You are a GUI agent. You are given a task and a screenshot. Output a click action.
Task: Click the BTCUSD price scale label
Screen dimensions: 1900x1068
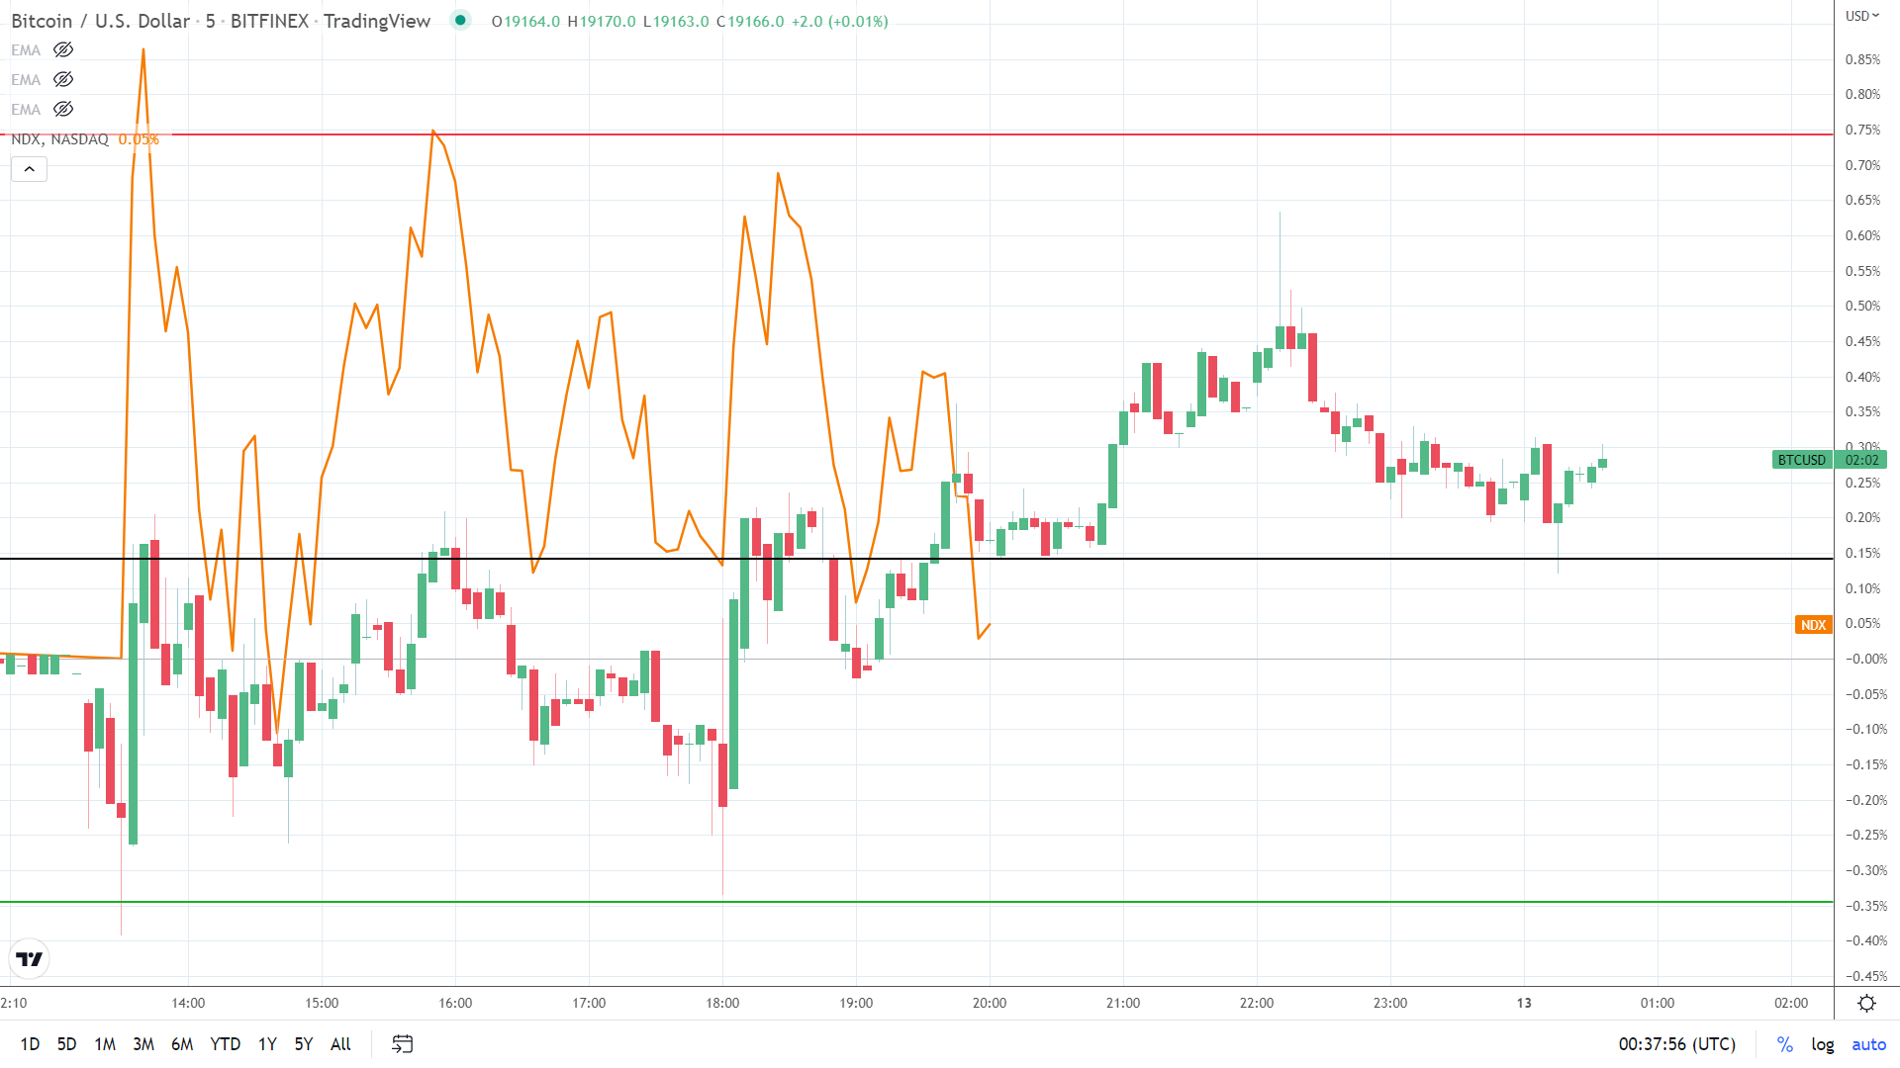1802,460
